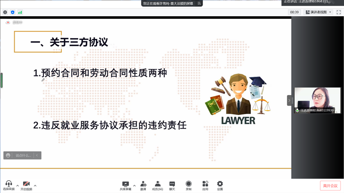Open the 设置 settings gear
Image resolution: width=344 pixels, height=193 pixels.
coord(220,186)
